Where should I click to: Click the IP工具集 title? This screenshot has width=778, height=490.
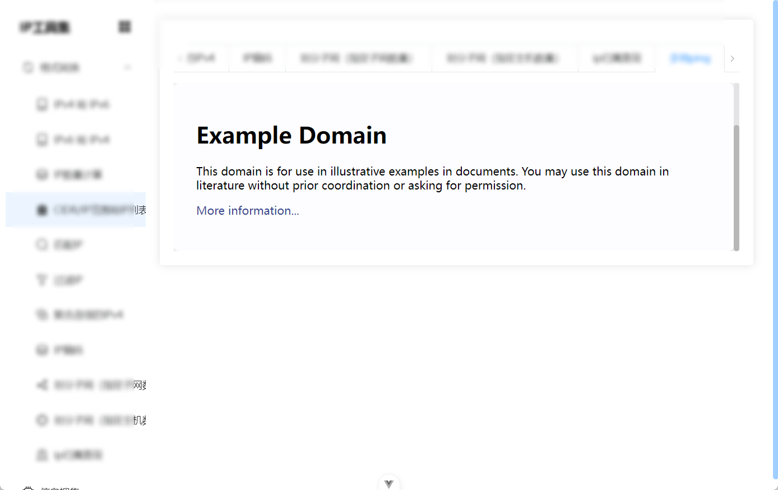pyautogui.click(x=45, y=26)
